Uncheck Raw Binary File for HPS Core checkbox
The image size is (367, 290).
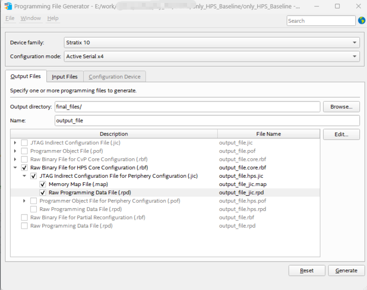(24, 168)
